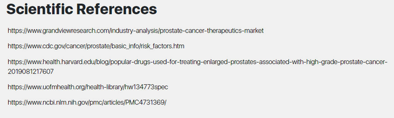The width and height of the screenshot is (394, 118).
Task: Open the CDC prostate risk factors link
Action: (96, 46)
